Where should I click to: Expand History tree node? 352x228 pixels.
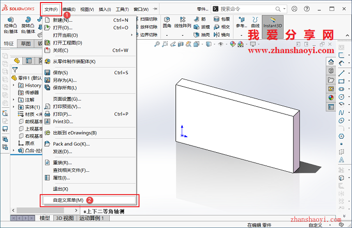[13, 85]
